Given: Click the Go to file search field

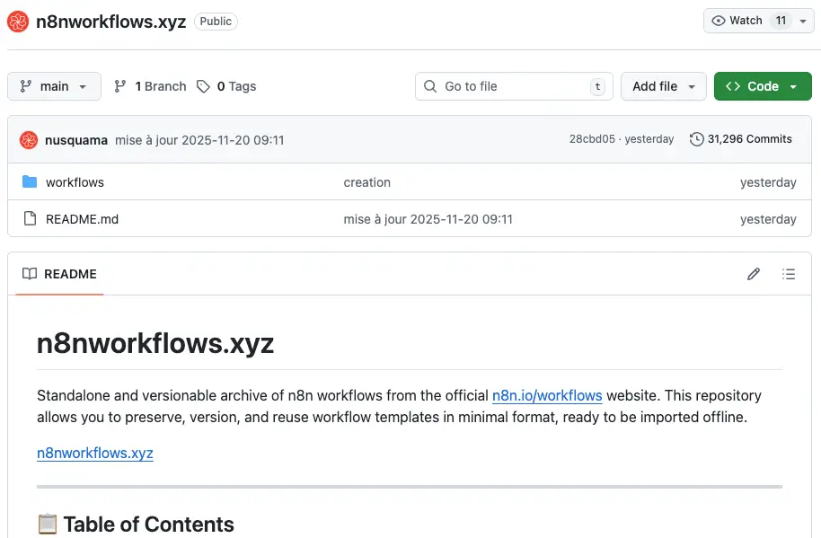Looking at the screenshot, I should 514,86.
